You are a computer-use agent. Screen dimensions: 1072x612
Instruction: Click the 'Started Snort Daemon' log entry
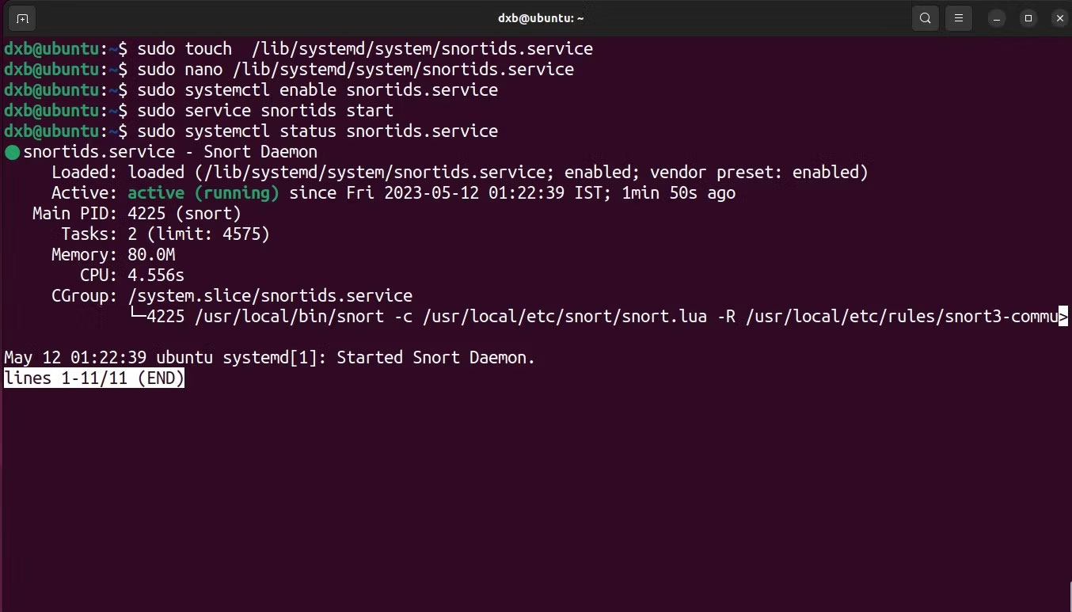tap(270, 358)
